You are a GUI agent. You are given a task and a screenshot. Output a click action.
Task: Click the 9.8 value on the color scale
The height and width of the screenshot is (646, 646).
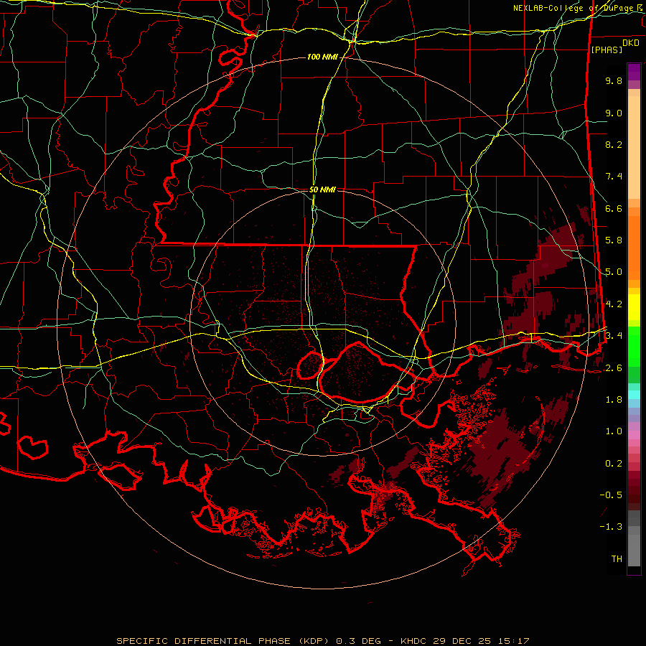(x=614, y=80)
